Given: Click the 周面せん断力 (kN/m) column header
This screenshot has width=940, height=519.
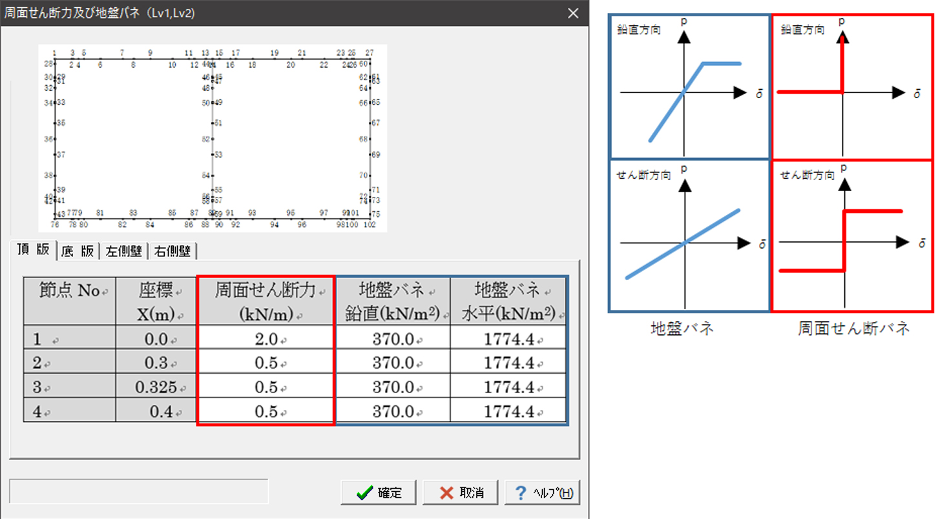Looking at the screenshot, I should (x=266, y=301).
